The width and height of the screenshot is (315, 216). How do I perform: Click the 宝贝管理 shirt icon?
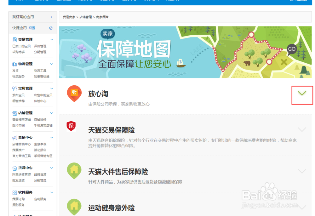tap(15, 89)
